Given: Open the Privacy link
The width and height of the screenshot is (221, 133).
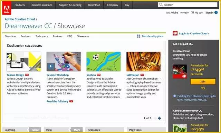Looking at the screenshot, I should (x=184, y=13).
